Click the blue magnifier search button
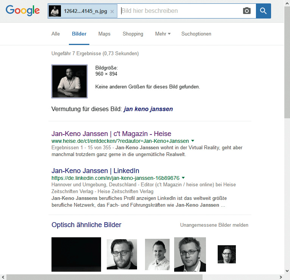The image size is (290, 280). tap(263, 11)
